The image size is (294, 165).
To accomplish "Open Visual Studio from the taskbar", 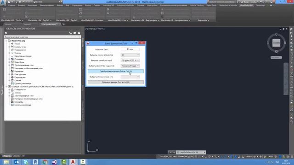I will [x=54, y=162].
